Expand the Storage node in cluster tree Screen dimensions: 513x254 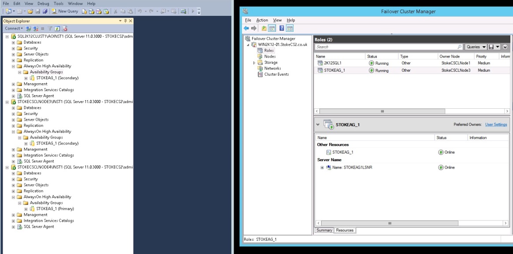click(254, 63)
